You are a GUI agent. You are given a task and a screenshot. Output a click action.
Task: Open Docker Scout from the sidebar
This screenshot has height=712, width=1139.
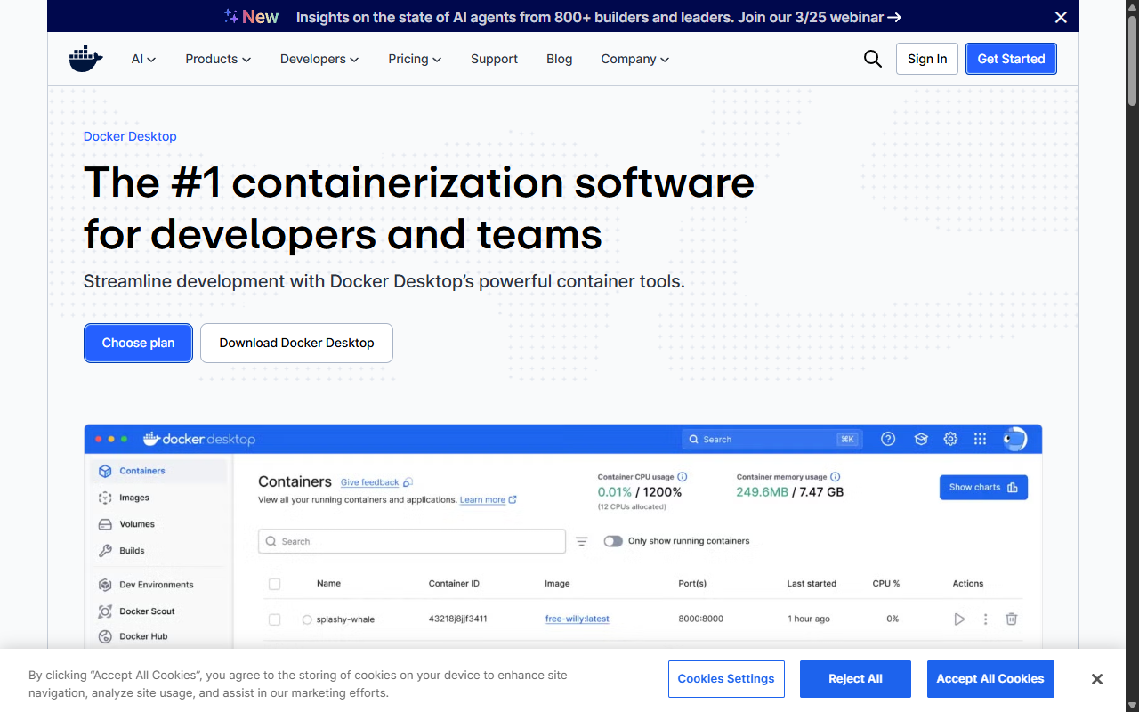(104, 611)
